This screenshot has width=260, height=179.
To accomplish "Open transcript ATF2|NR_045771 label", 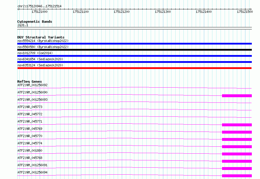I will 30,121.
